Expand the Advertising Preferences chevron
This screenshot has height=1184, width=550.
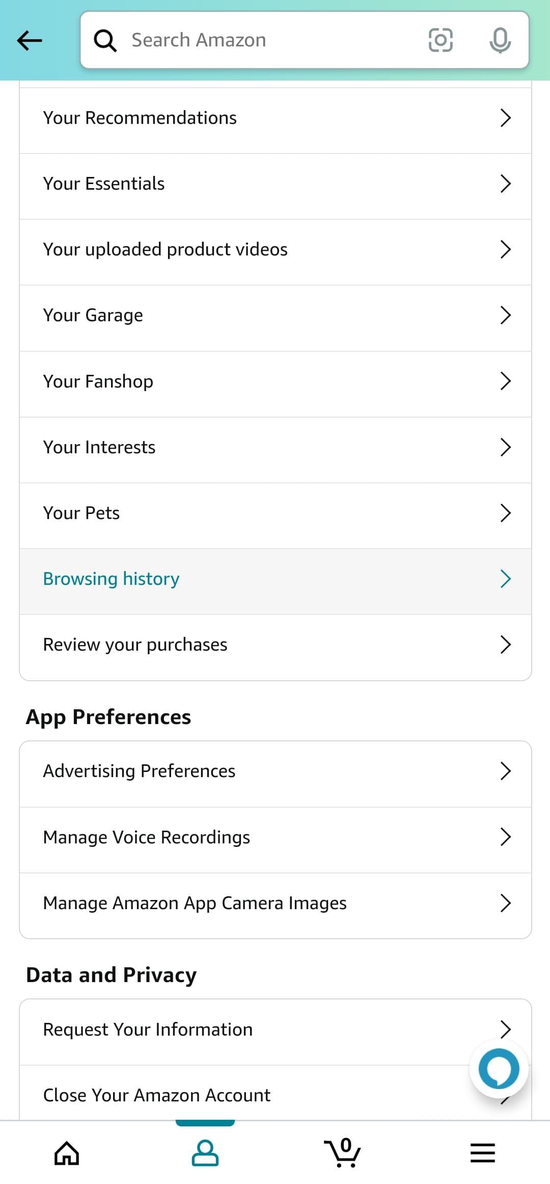click(505, 771)
